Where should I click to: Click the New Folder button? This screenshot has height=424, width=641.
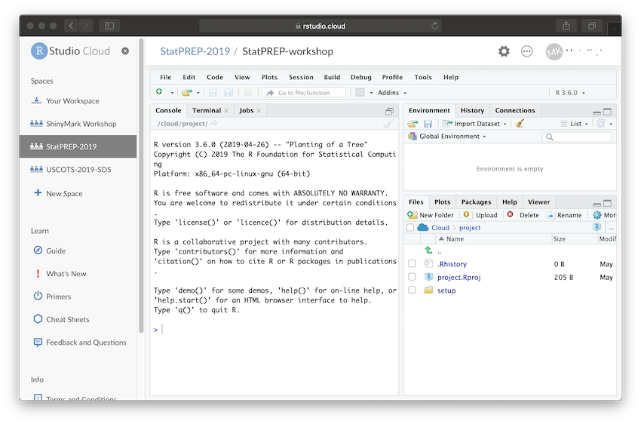pos(431,215)
